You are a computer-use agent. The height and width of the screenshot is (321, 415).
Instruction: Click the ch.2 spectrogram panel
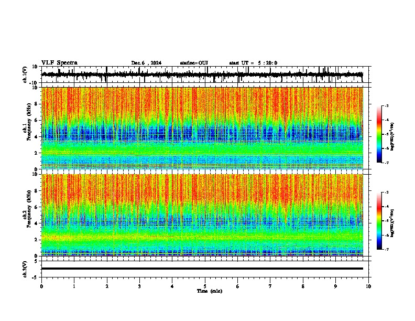click(202, 215)
